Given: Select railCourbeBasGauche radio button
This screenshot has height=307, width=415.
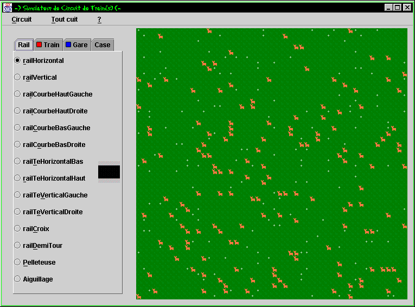Looking at the screenshot, I should pos(18,128).
